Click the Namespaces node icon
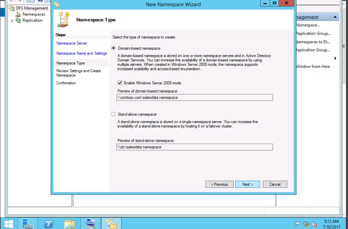Viewport: 348px width, 229px height. 18,14
